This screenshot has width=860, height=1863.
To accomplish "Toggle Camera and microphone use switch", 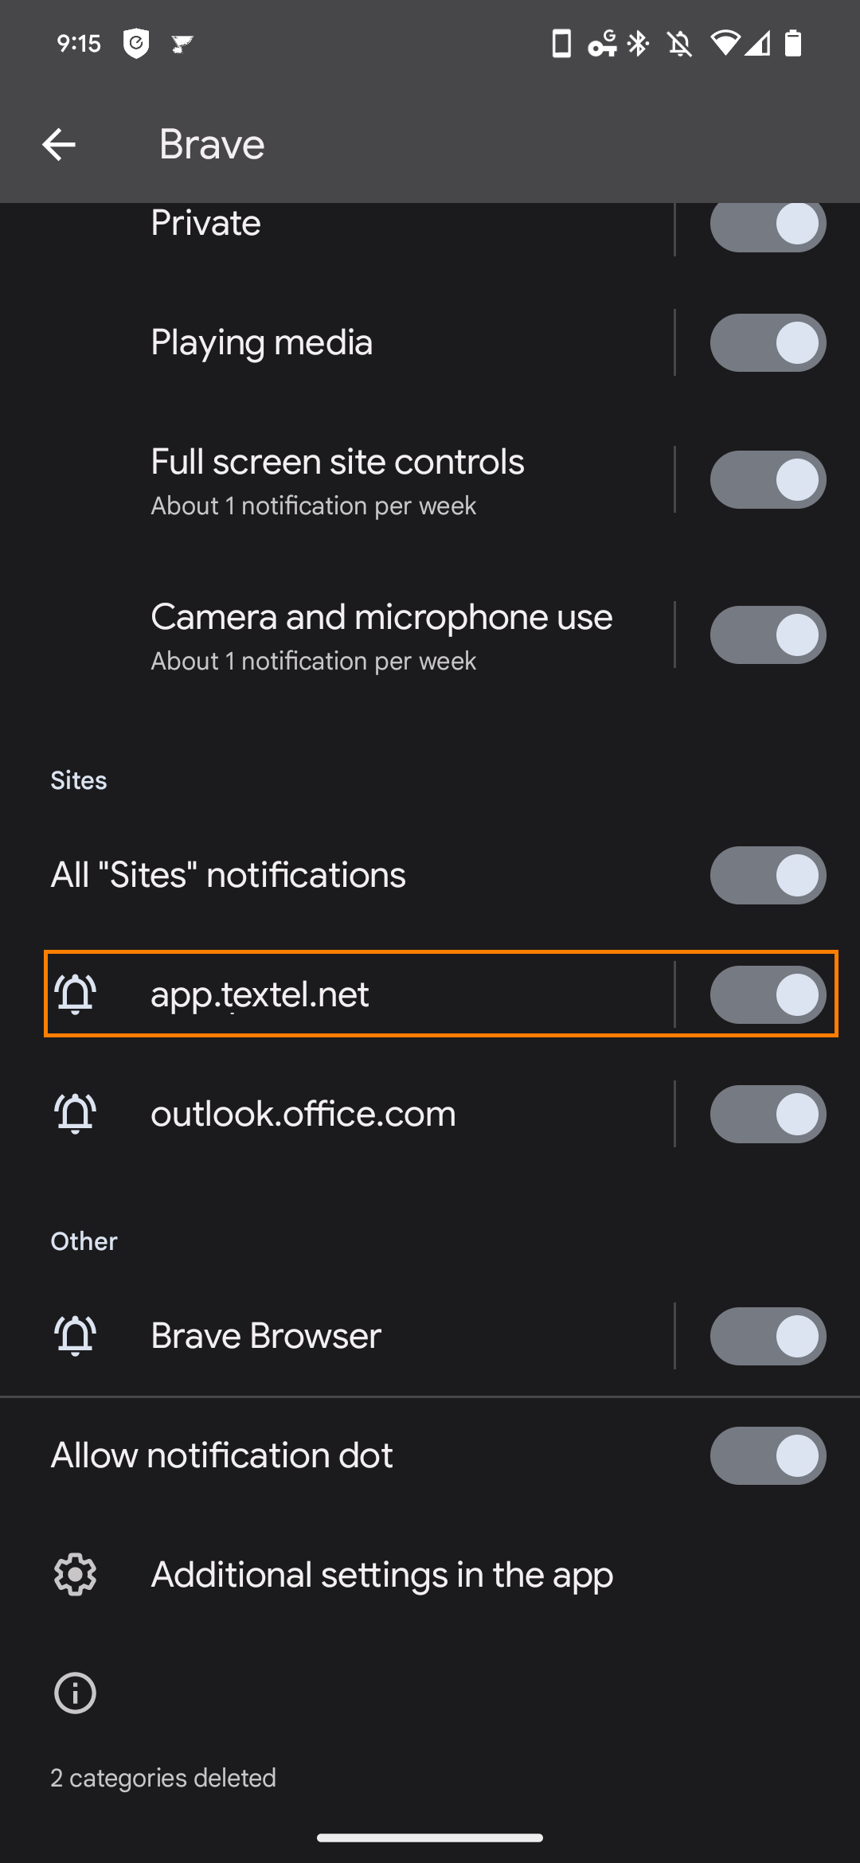I will point(768,635).
